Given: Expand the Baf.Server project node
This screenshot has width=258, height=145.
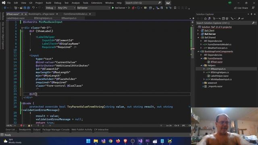Looking at the screenshot, I should click(x=198, y=34).
